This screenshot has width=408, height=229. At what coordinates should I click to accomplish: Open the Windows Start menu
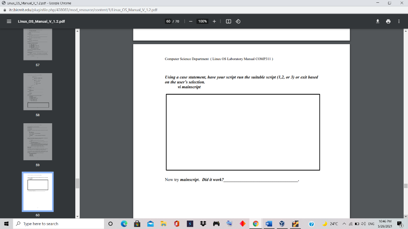pyautogui.click(x=6, y=223)
